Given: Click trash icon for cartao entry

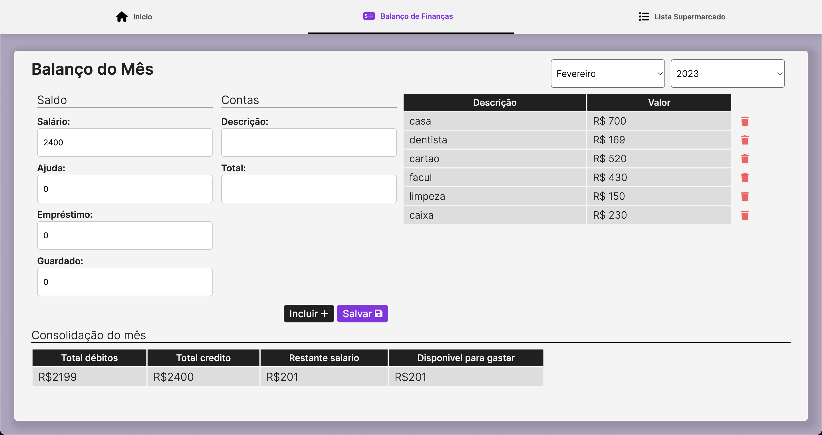Looking at the screenshot, I should [744, 159].
